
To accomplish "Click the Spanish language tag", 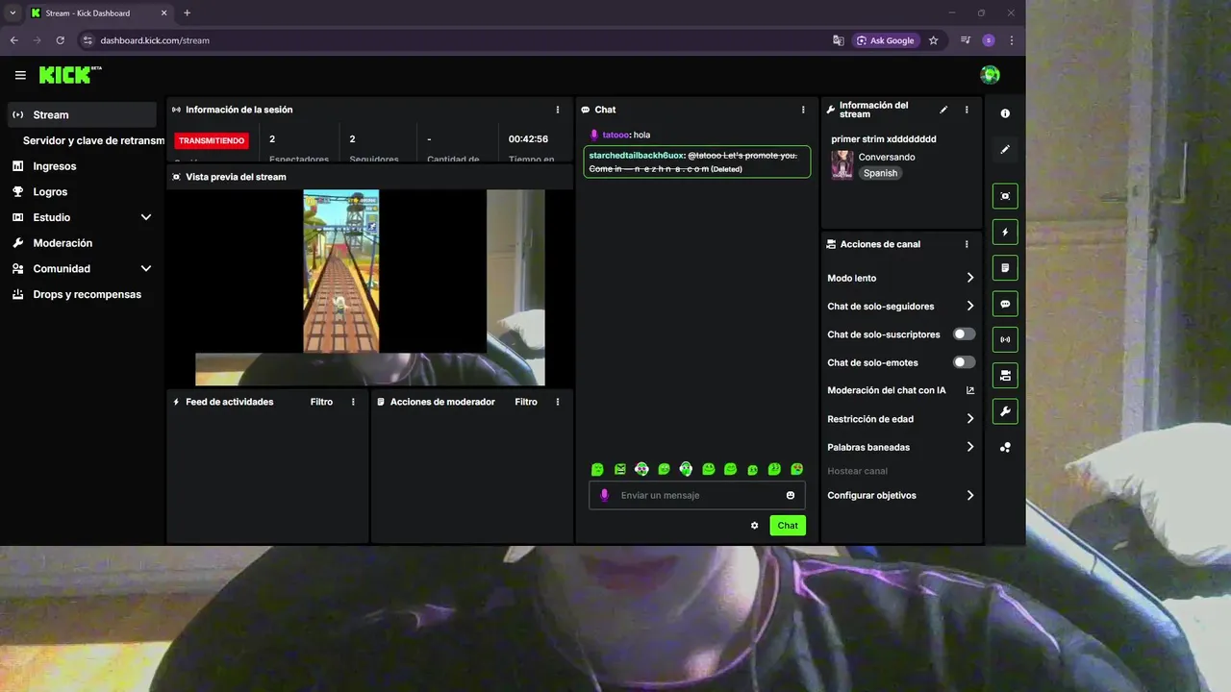I will tap(880, 173).
